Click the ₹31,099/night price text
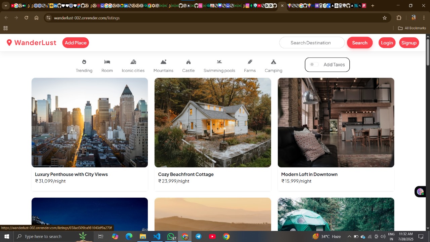Screen dimensions: 430x242 (50, 181)
